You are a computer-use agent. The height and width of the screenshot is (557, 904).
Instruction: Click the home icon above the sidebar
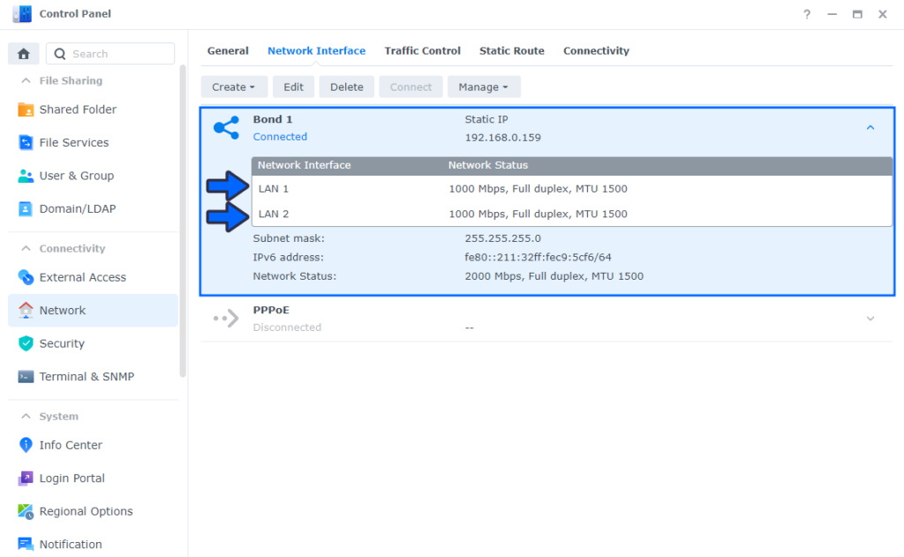(23, 54)
